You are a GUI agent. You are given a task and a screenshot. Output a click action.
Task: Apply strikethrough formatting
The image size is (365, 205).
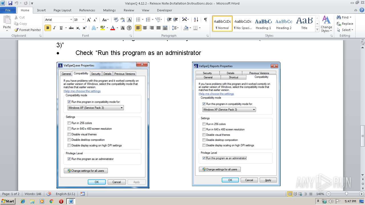click(x=71, y=28)
